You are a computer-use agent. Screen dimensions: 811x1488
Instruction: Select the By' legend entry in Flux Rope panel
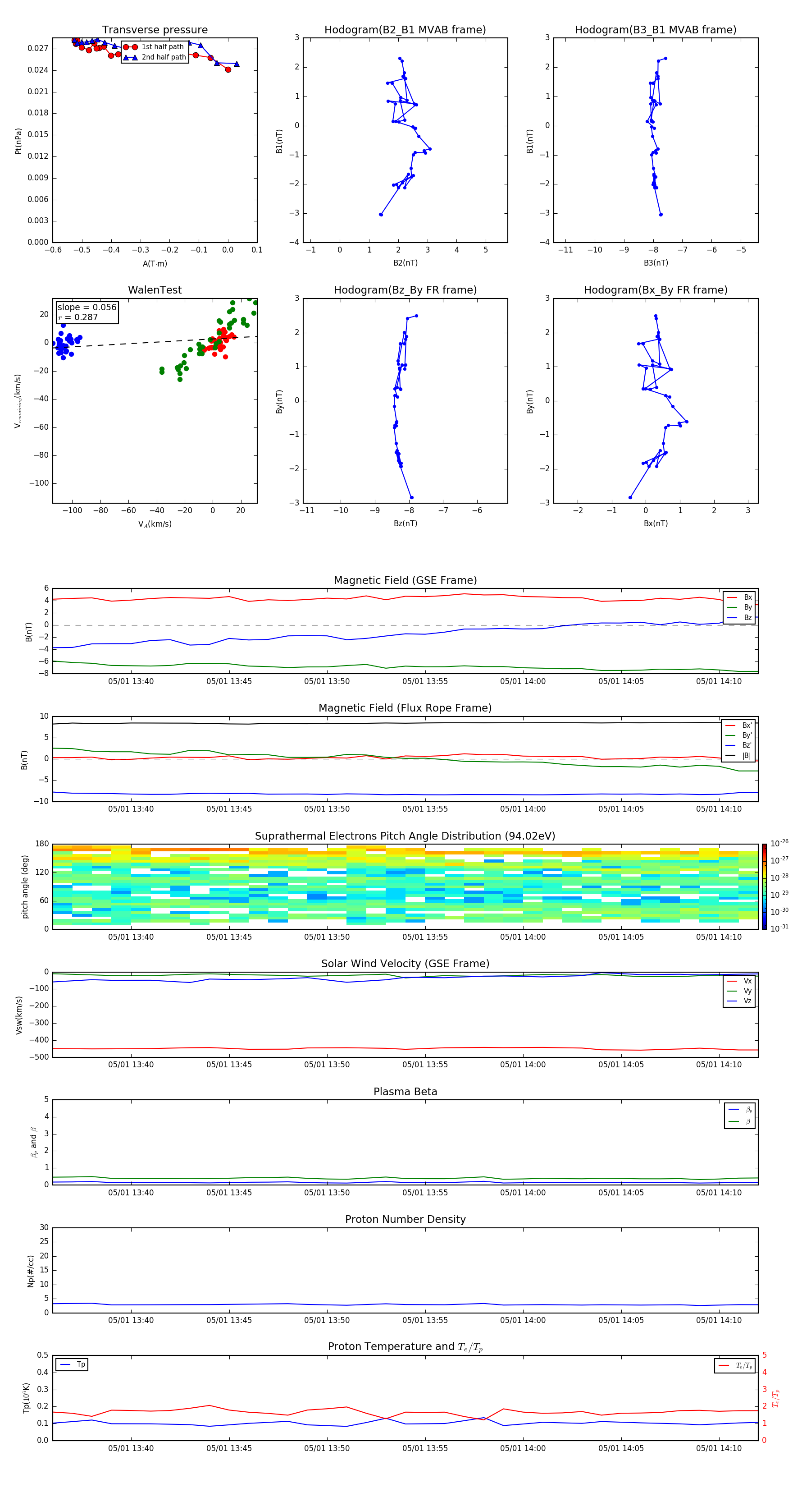[x=739, y=735]
